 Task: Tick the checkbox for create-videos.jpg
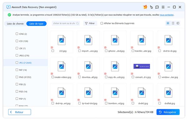[53, 77]
